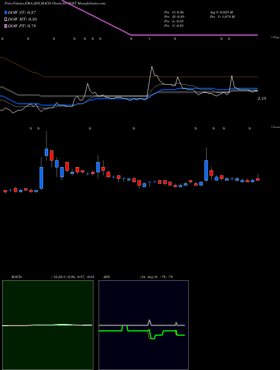Click the large blue candlestick at the second spike
The width and height of the screenshot is (280, 370).
[x=206, y=170]
